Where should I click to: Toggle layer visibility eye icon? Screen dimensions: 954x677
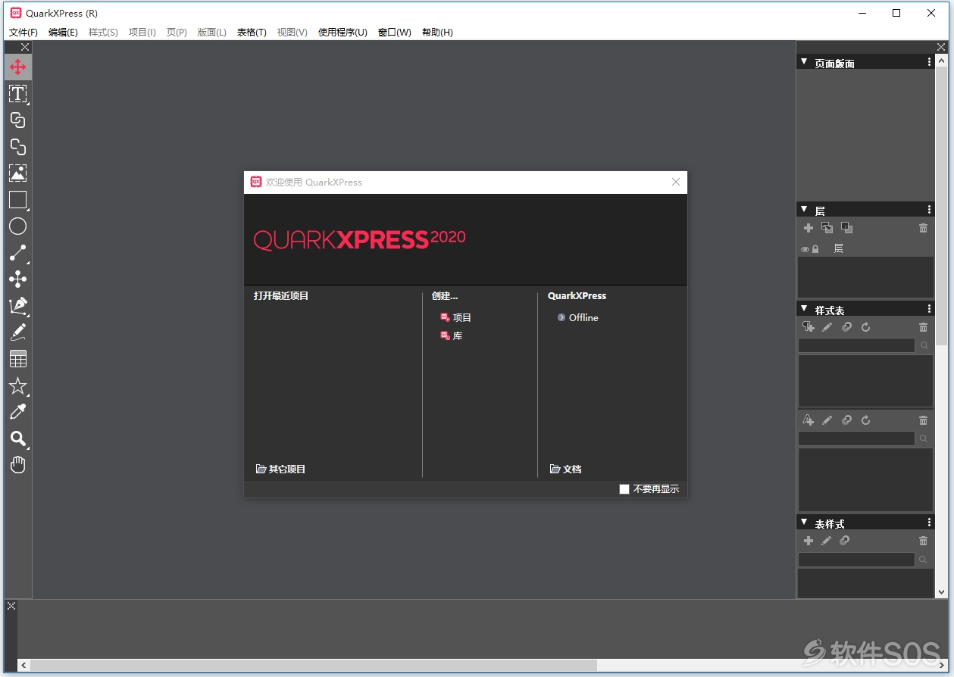pos(805,249)
